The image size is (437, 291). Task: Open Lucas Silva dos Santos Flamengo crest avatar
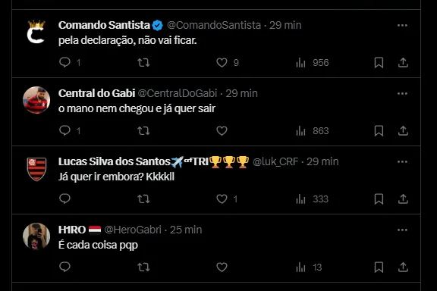(x=36, y=169)
